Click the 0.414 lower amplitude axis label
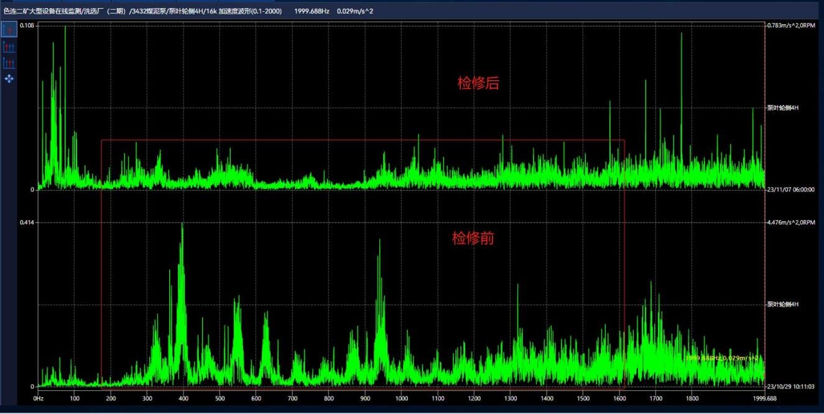 click(x=27, y=222)
